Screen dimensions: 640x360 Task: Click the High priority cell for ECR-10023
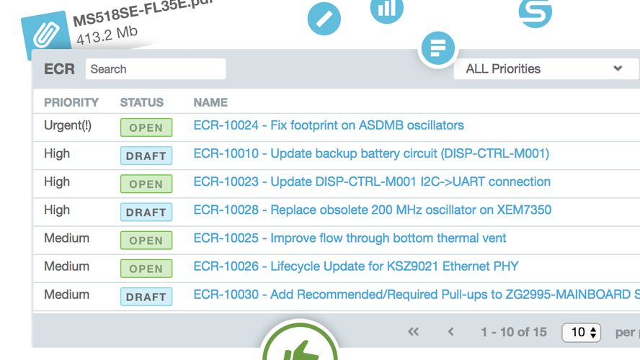tap(57, 182)
